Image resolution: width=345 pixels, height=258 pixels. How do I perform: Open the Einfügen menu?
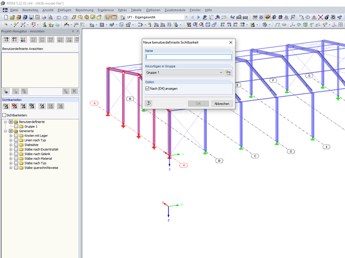tap(64, 10)
